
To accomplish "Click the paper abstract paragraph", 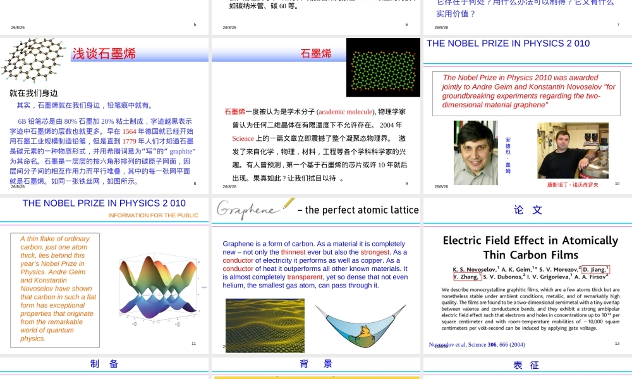I will click(x=530, y=309).
